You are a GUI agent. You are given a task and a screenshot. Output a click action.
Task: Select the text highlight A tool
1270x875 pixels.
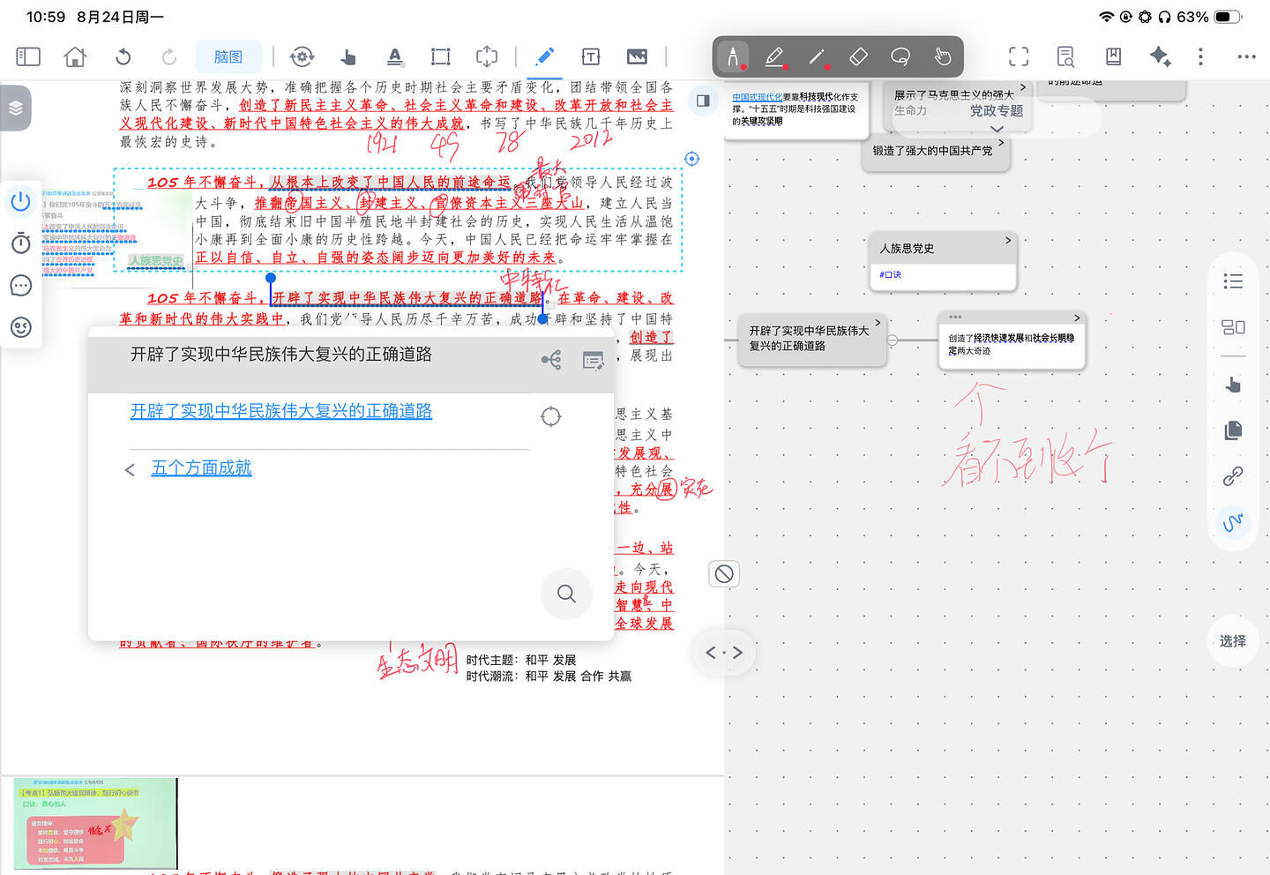point(395,57)
